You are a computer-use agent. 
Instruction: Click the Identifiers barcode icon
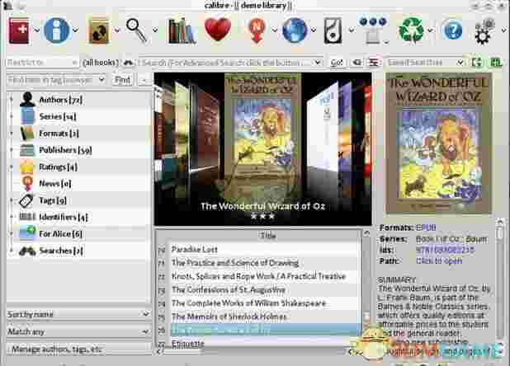pos(27,217)
